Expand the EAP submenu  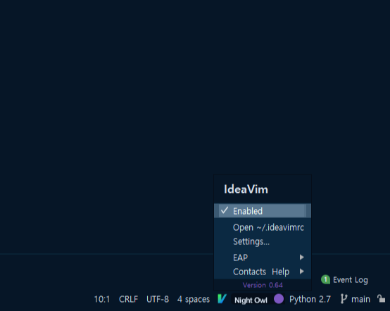(x=263, y=258)
